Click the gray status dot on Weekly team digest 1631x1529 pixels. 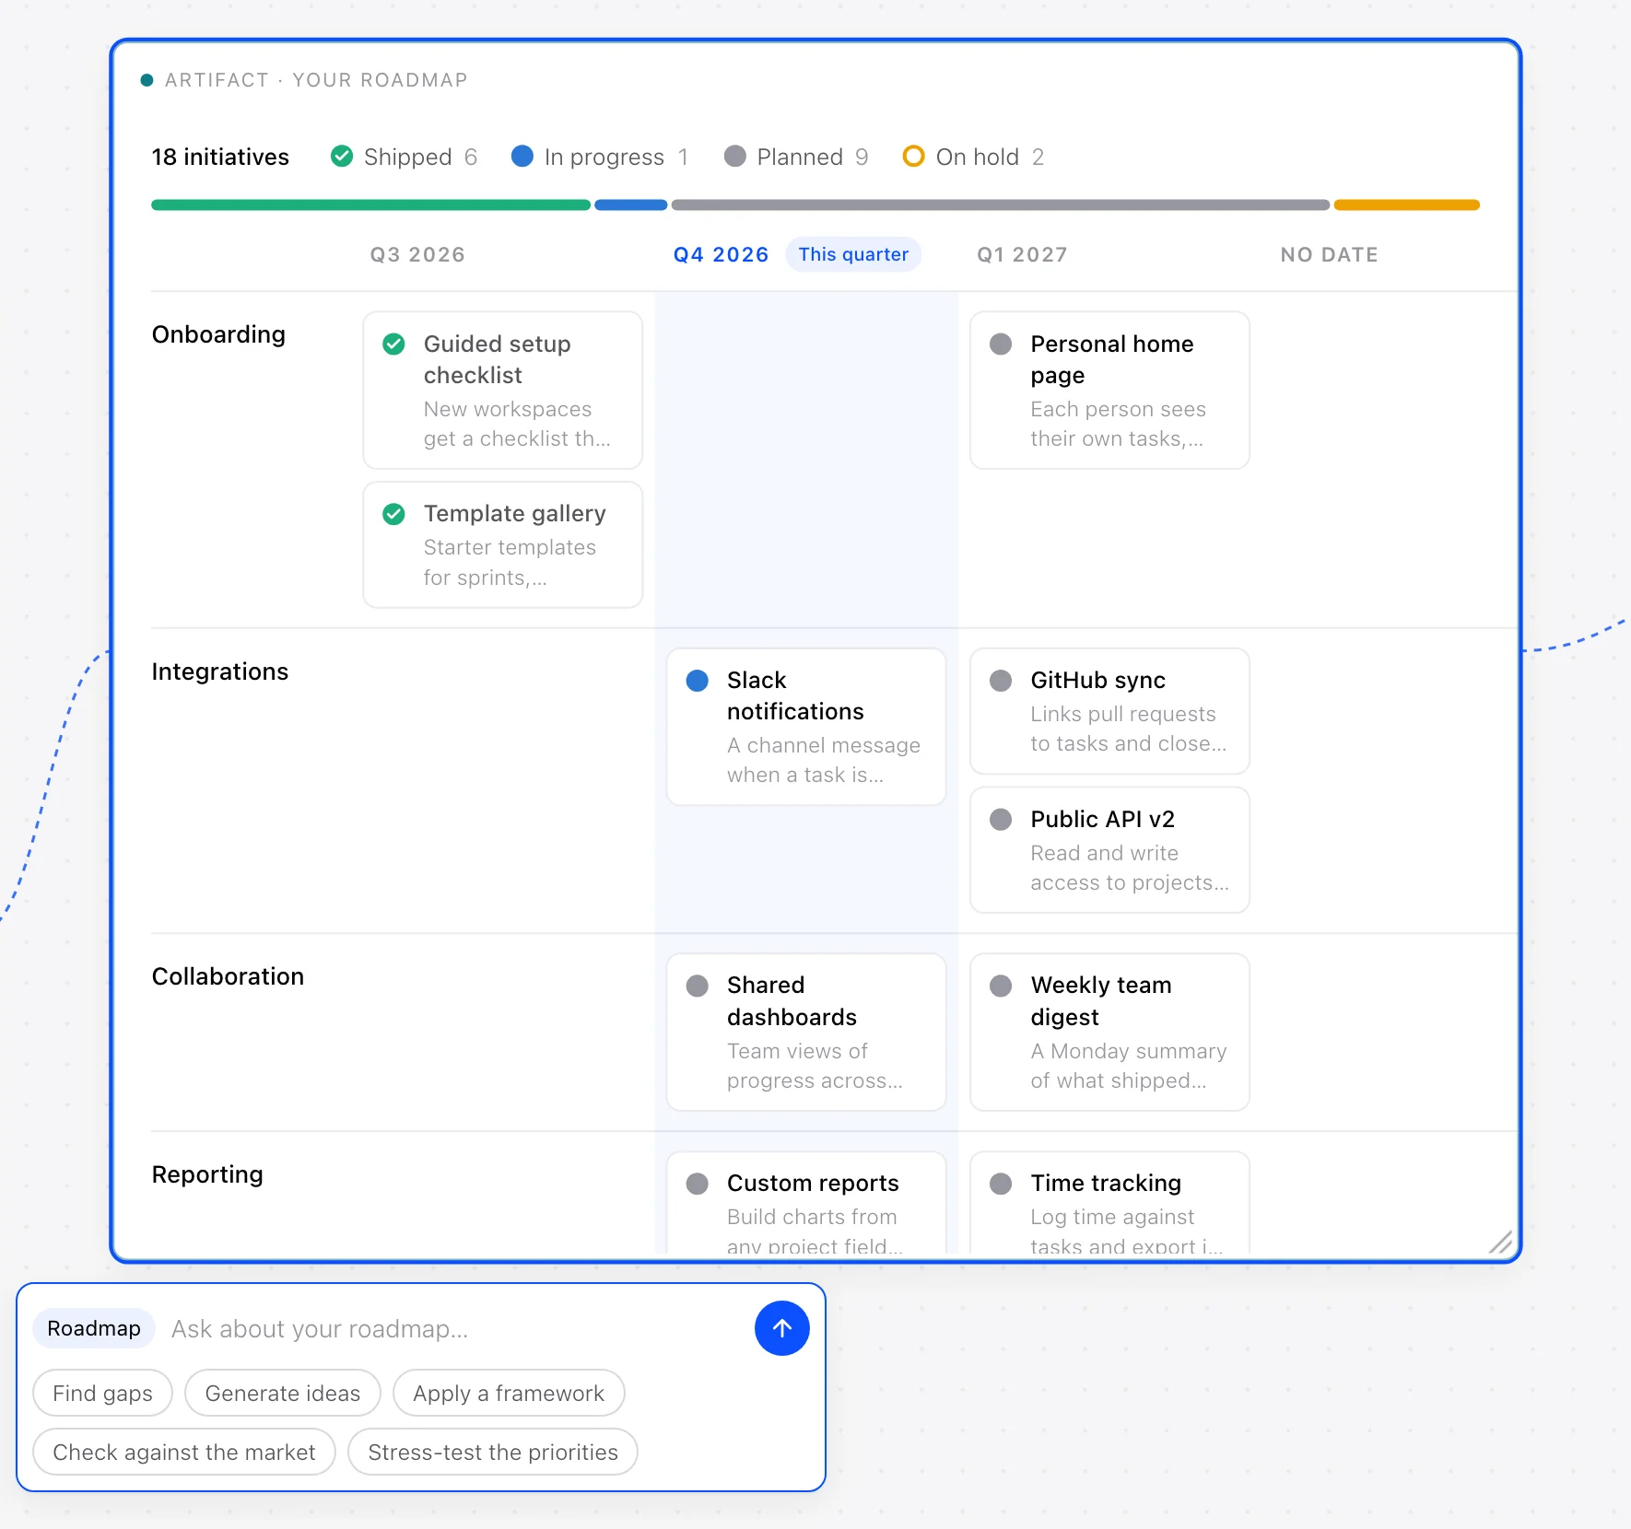pyautogui.click(x=1001, y=986)
